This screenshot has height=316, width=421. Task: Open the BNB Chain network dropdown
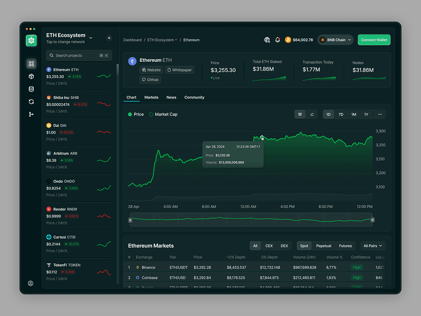click(x=335, y=40)
